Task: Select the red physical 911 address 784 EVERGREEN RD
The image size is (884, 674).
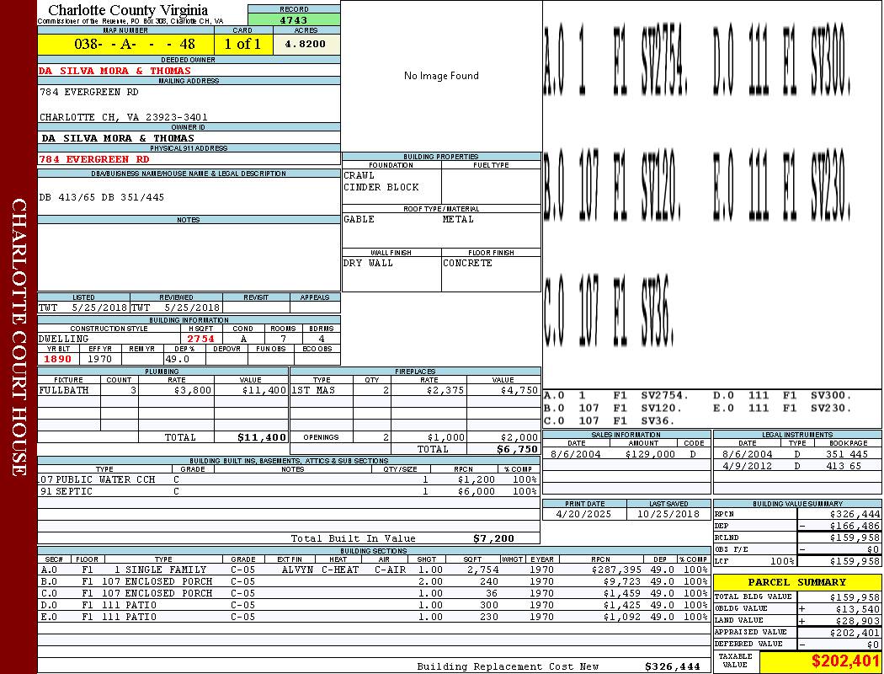Action: click(x=94, y=159)
